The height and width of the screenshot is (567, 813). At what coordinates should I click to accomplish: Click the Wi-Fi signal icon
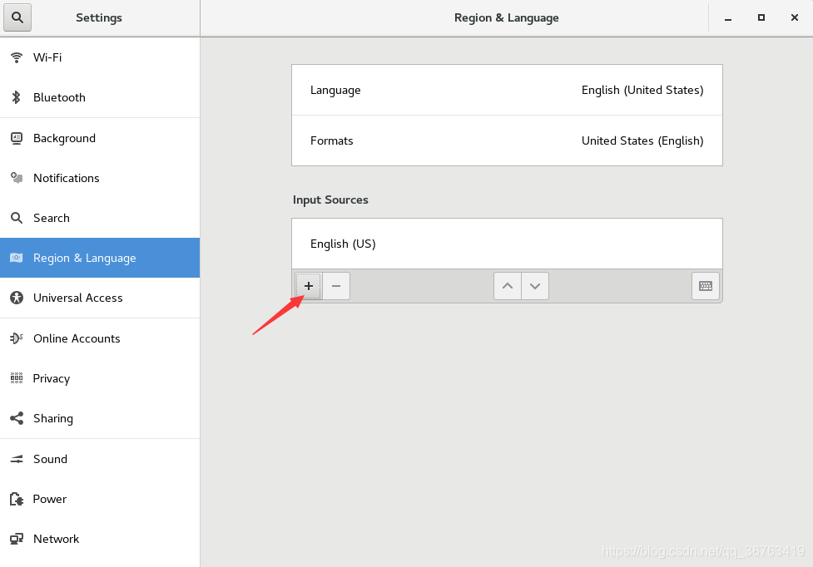[17, 57]
